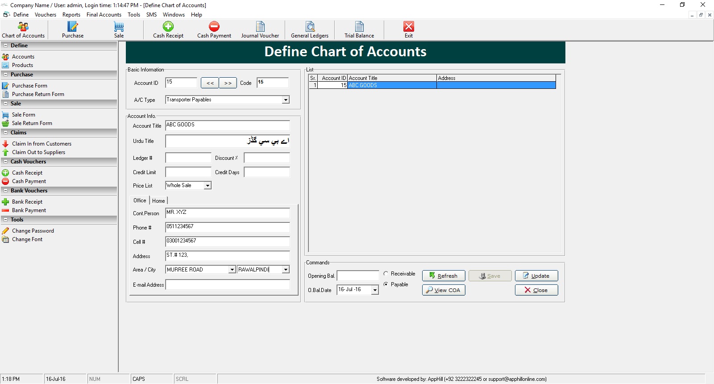Open Cash Payment from the toolbar
The height and width of the screenshot is (384, 714).
(214, 30)
